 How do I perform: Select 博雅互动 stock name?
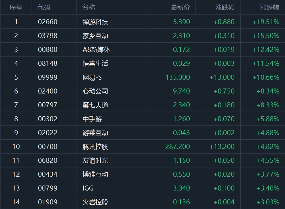[95, 175]
